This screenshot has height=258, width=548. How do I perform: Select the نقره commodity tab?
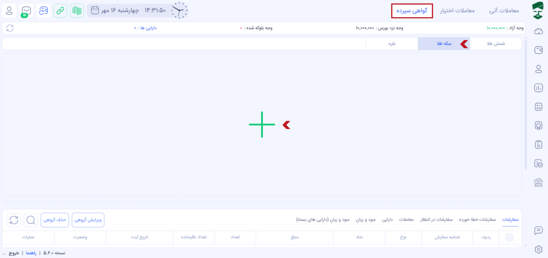coord(392,44)
